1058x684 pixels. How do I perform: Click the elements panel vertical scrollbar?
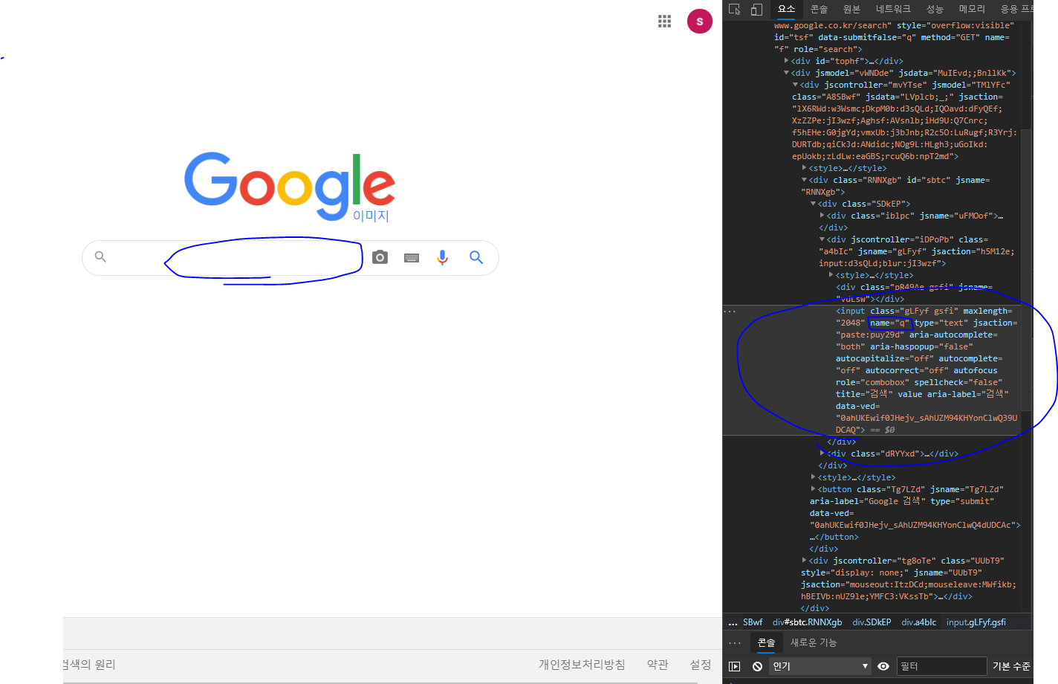[1026, 269]
